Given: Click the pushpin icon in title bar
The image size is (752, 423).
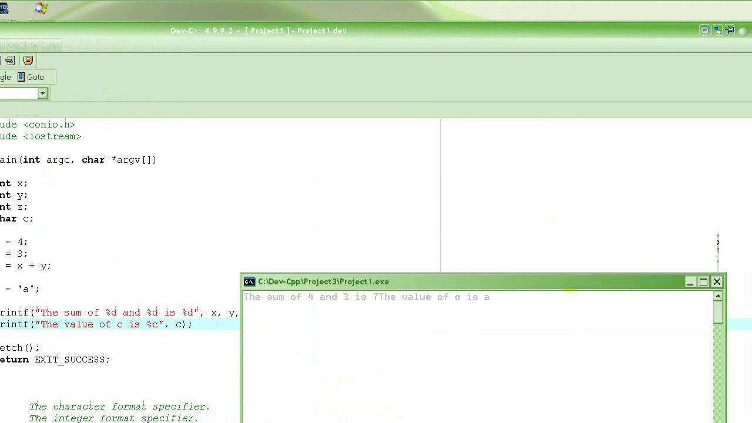Looking at the screenshot, I should coord(730,31).
